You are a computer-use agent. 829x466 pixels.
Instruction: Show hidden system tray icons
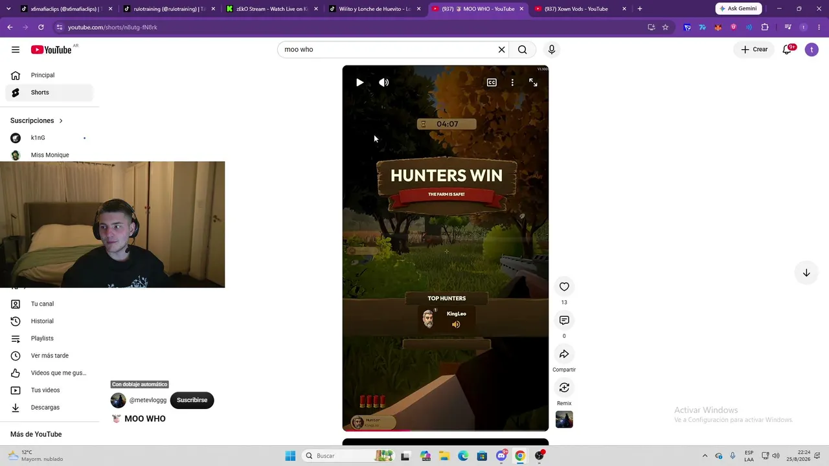pos(705,456)
